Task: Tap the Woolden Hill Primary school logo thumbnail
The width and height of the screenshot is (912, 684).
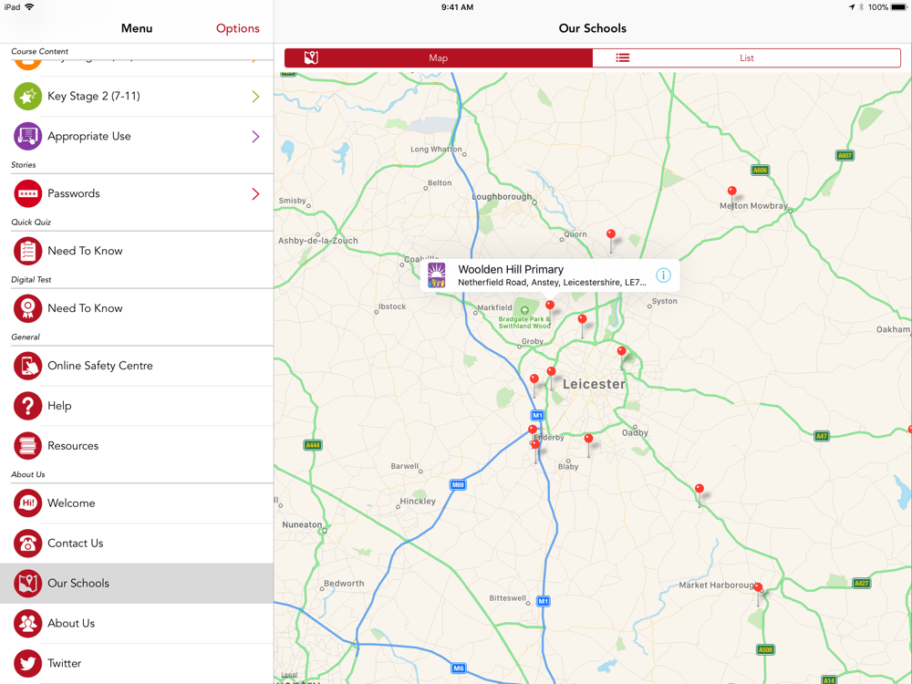Action: tap(438, 275)
